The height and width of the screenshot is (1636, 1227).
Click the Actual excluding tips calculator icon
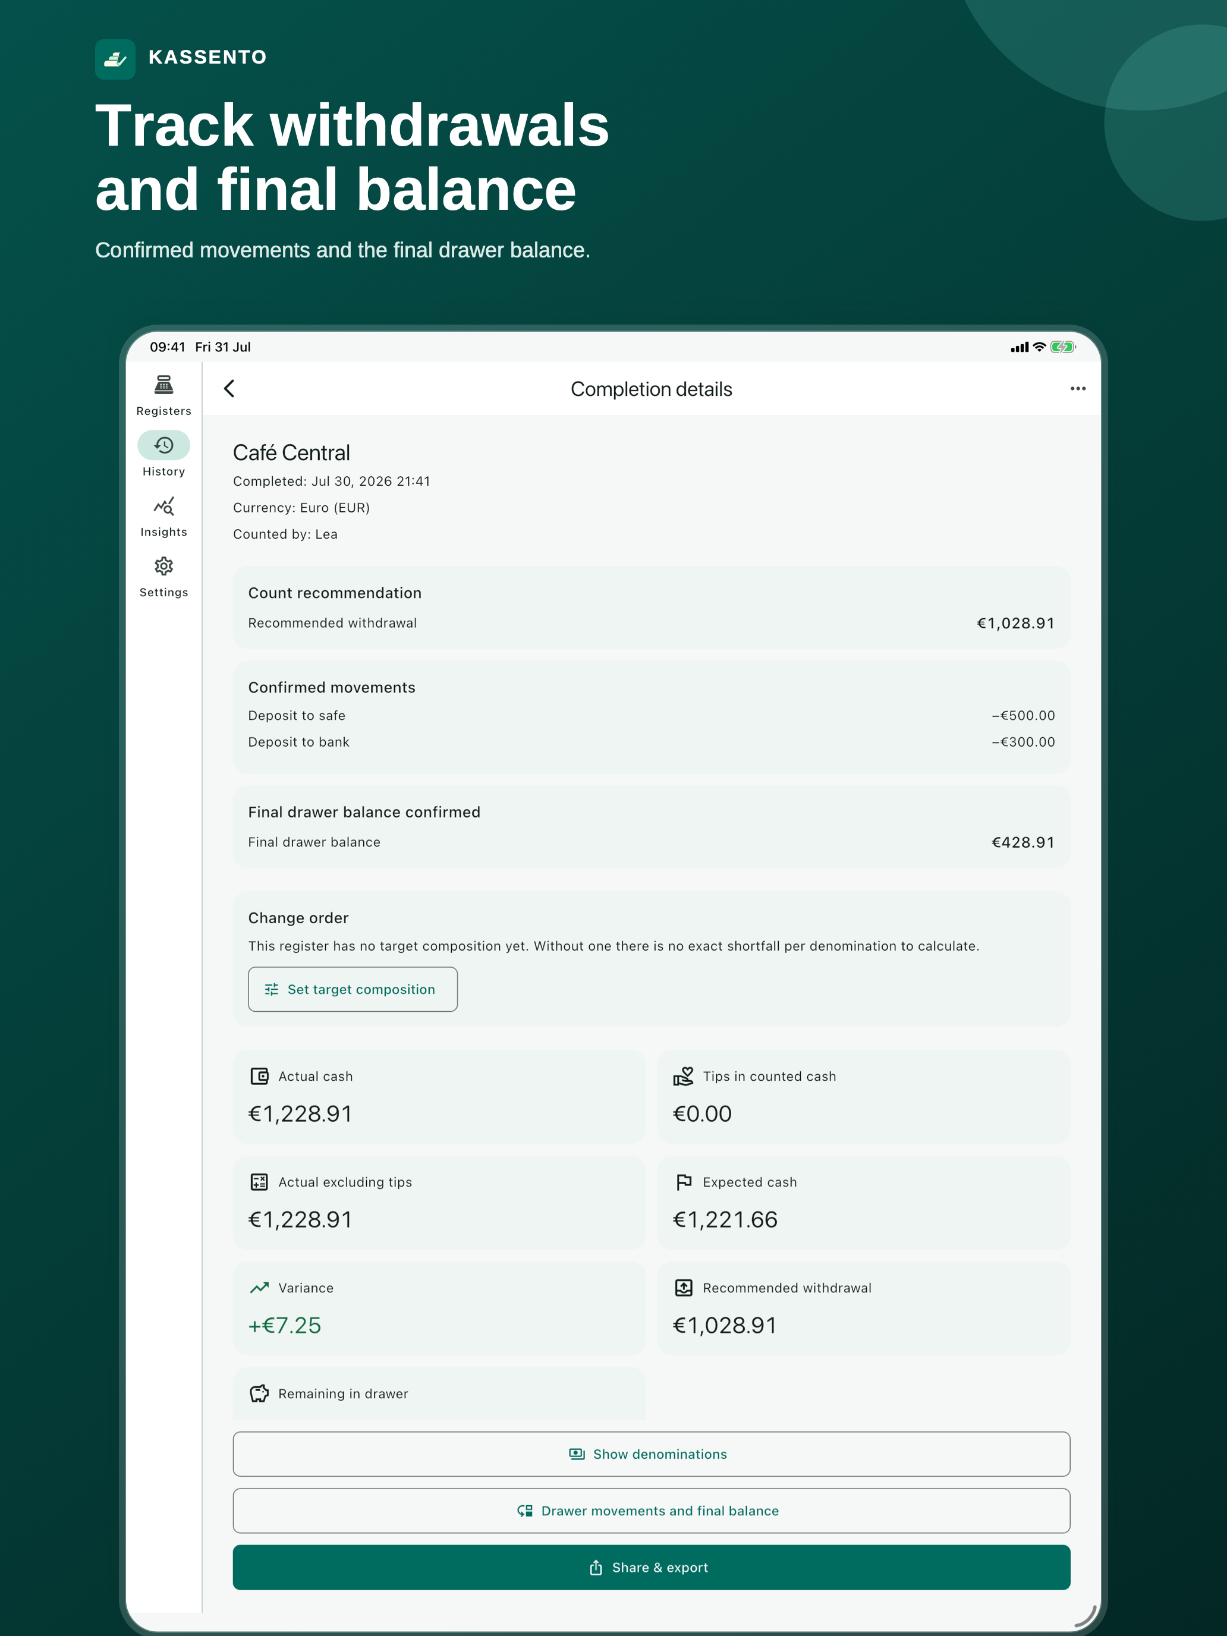point(260,1182)
